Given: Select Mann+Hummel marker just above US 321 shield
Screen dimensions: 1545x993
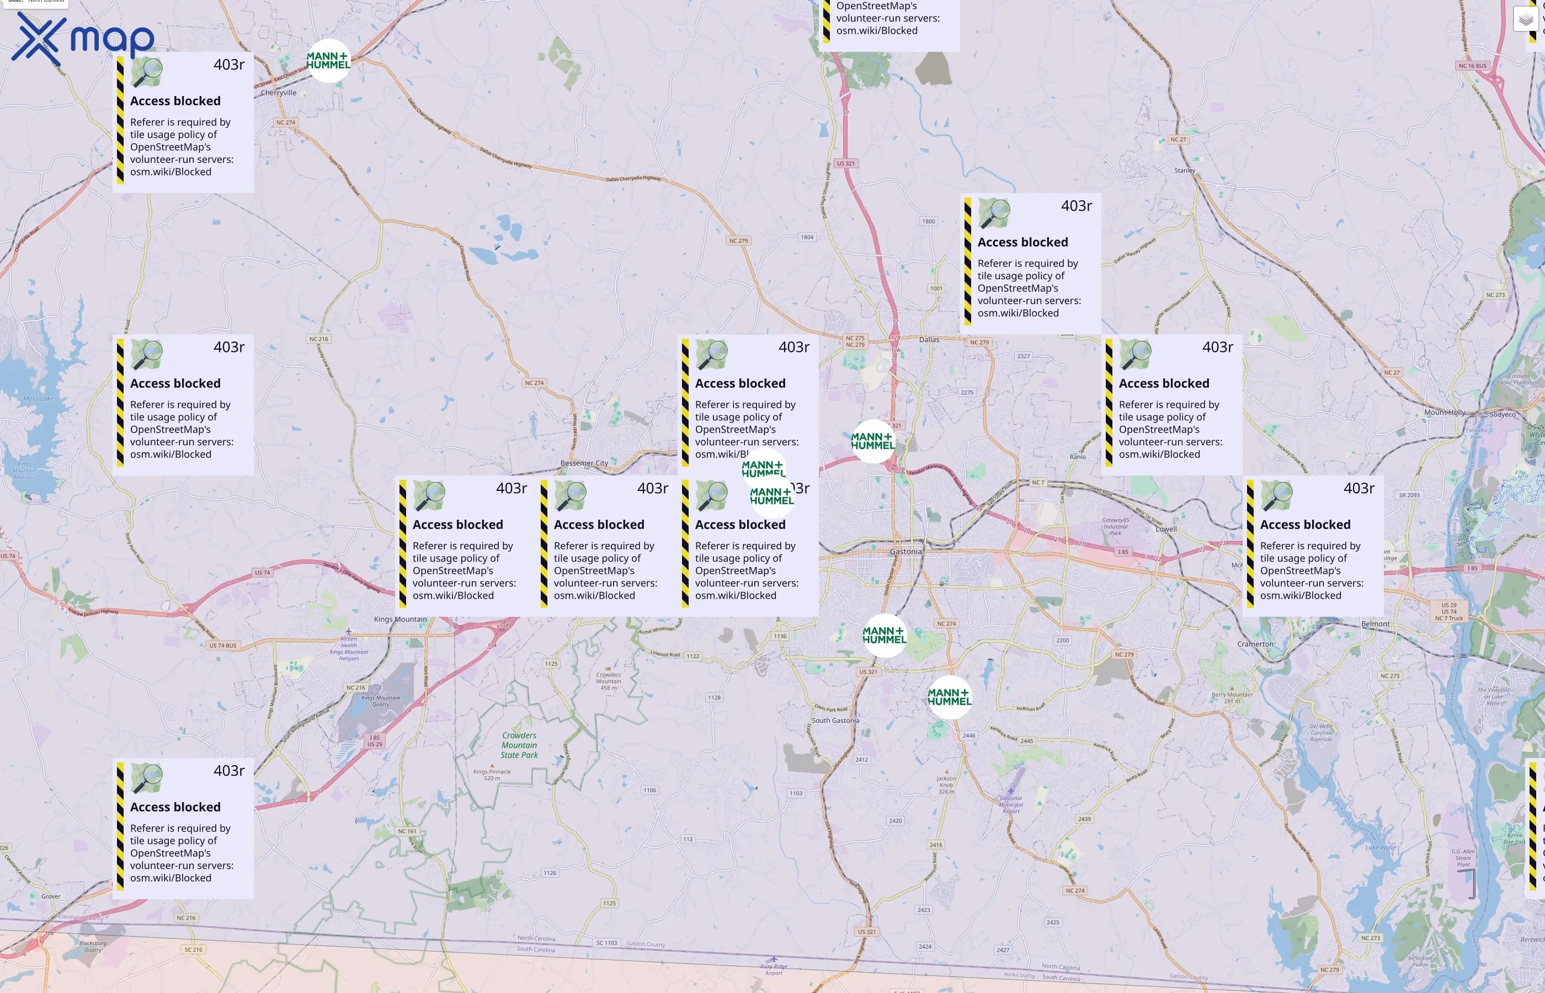Looking at the screenshot, I should [x=885, y=635].
